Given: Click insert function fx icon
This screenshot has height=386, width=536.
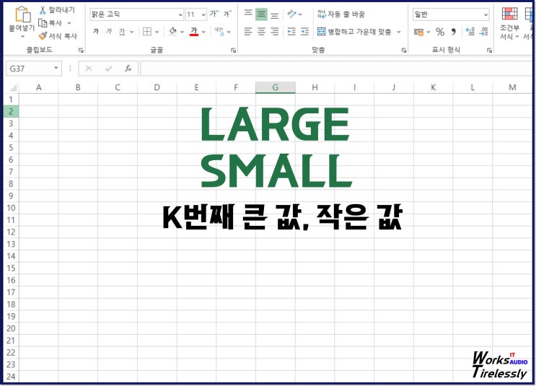Looking at the screenshot, I should [128, 69].
